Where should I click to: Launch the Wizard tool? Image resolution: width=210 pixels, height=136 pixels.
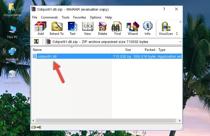(133, 28)
